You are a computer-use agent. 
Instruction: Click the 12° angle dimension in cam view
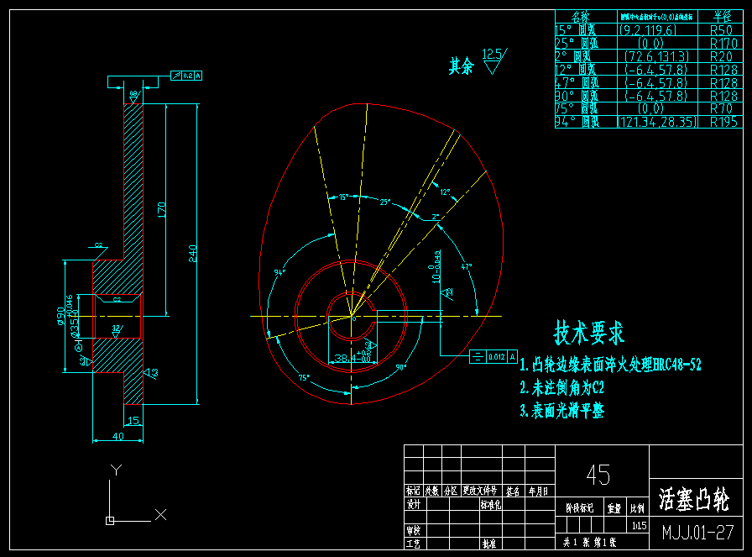pyautogui.click(x=445, y=192)
